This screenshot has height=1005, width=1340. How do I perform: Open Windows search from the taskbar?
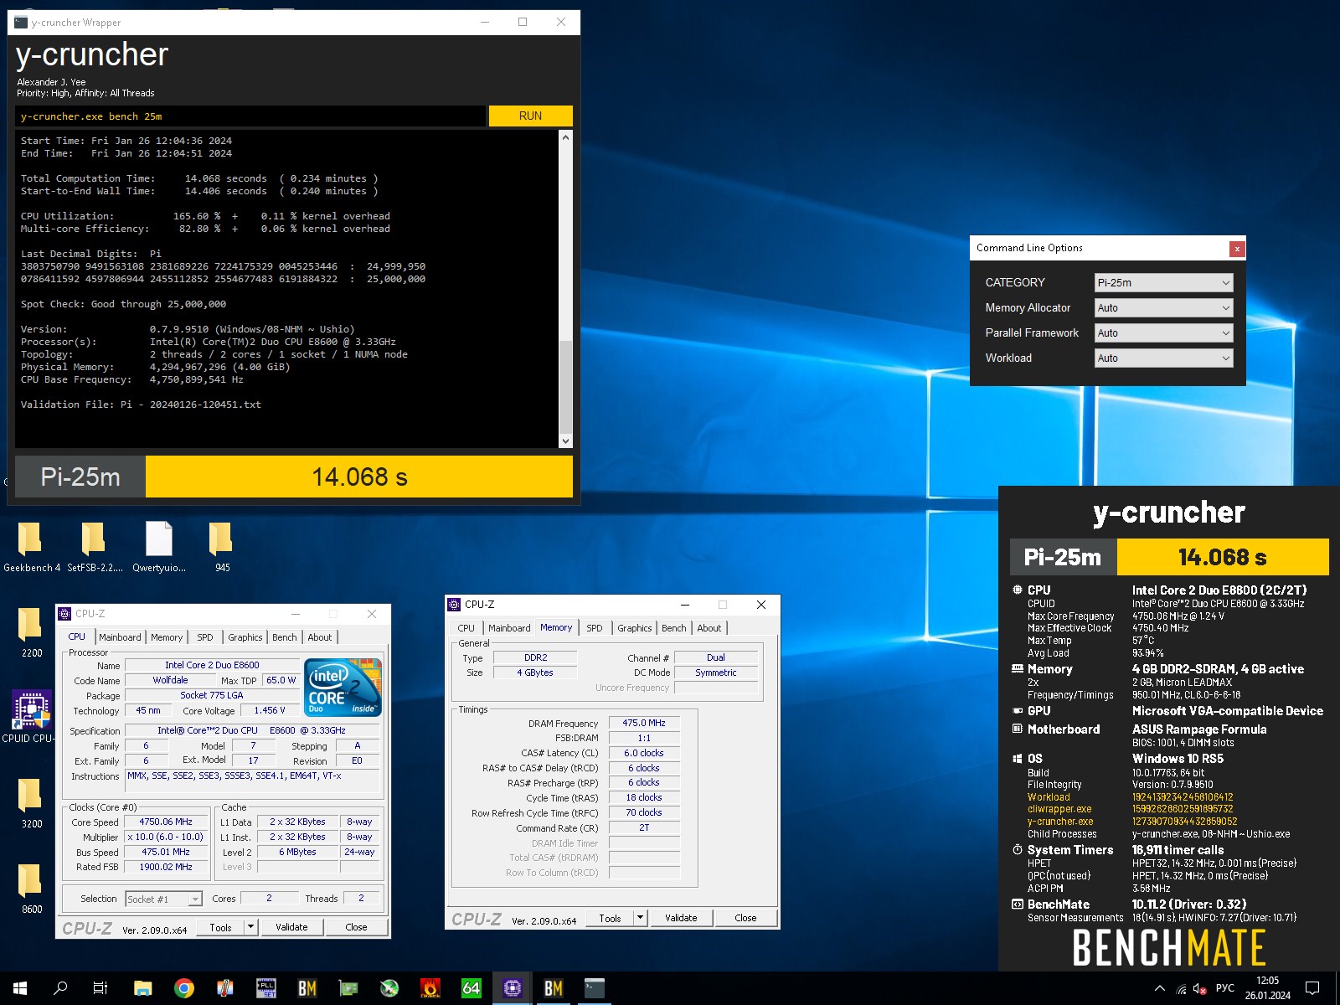(60, 988)
